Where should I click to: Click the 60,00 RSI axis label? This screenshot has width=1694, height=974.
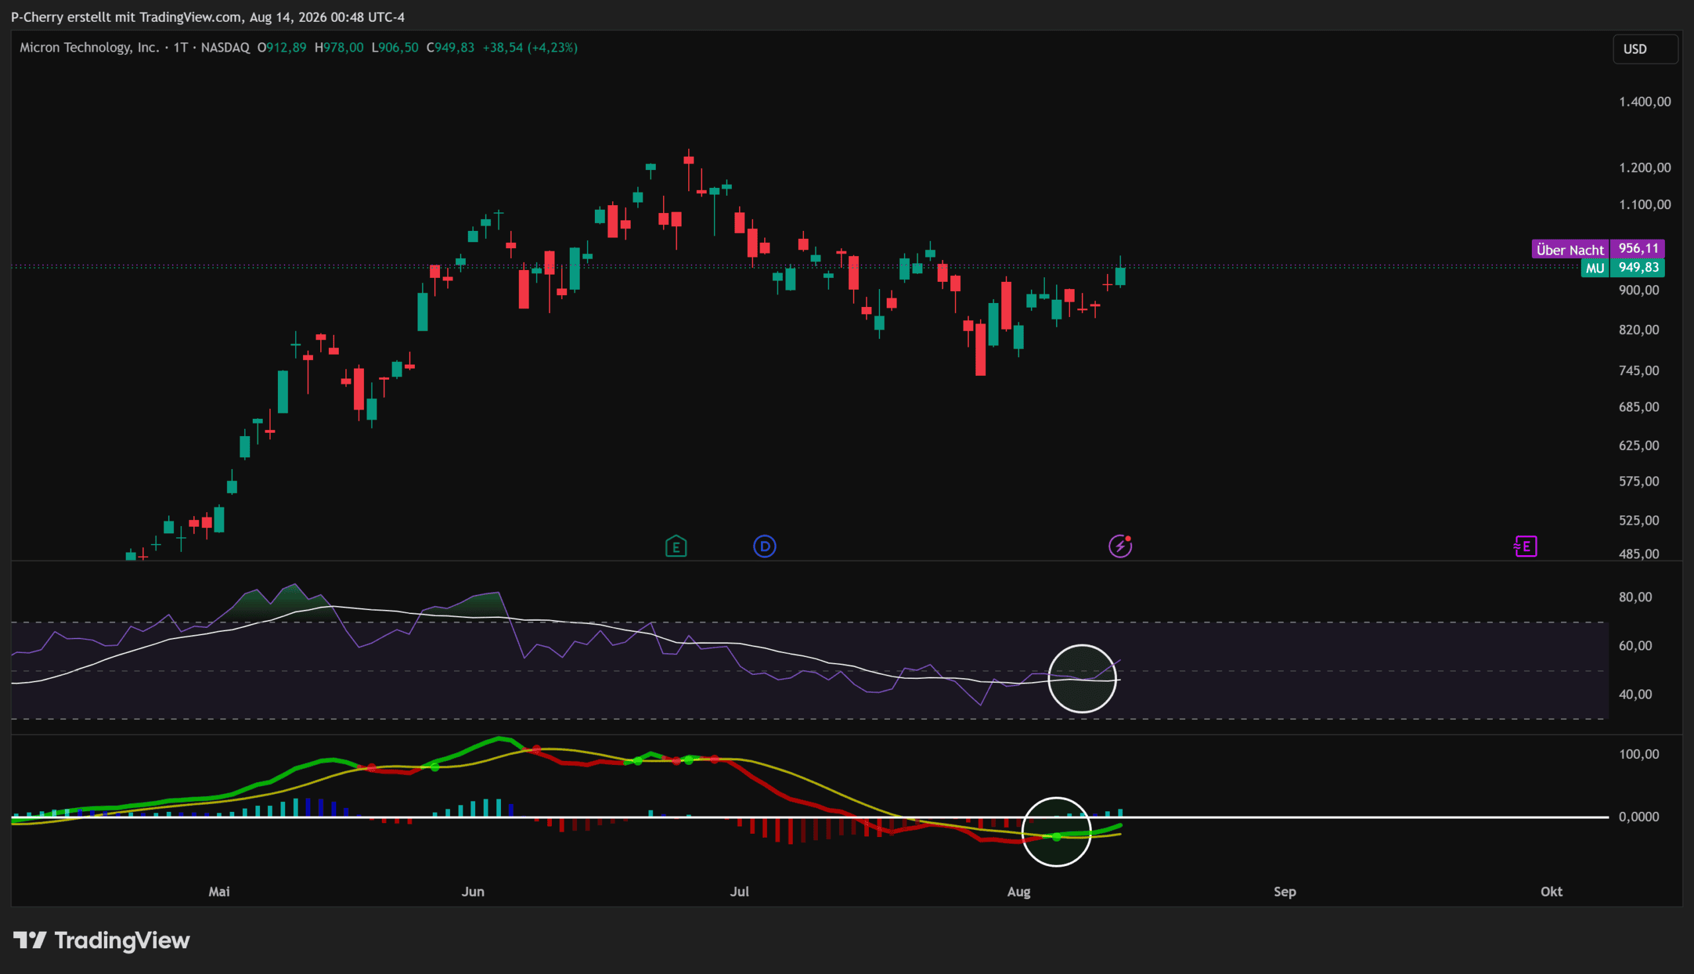coord(1635,646)
